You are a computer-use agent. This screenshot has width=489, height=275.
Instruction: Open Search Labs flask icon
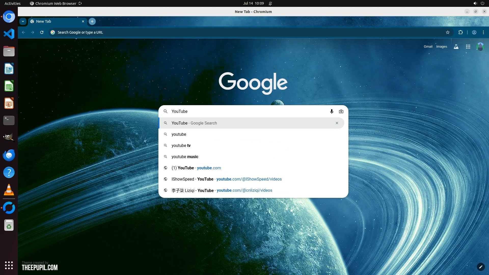456,47
